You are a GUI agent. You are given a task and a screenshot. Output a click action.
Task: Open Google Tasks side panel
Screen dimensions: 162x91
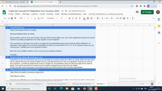[x=159, y=33]
